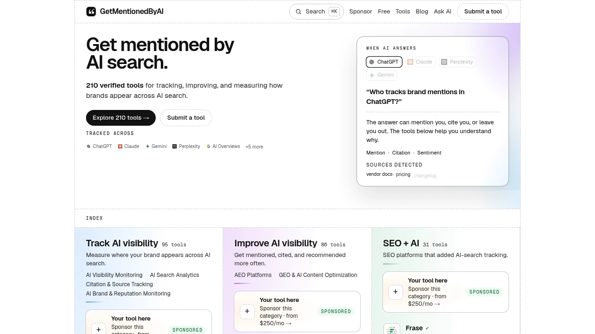Click the pricing source tag

click(403, 174)
